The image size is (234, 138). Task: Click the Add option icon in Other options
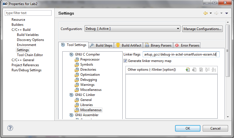pyautogui.click(x=188, y=70)
